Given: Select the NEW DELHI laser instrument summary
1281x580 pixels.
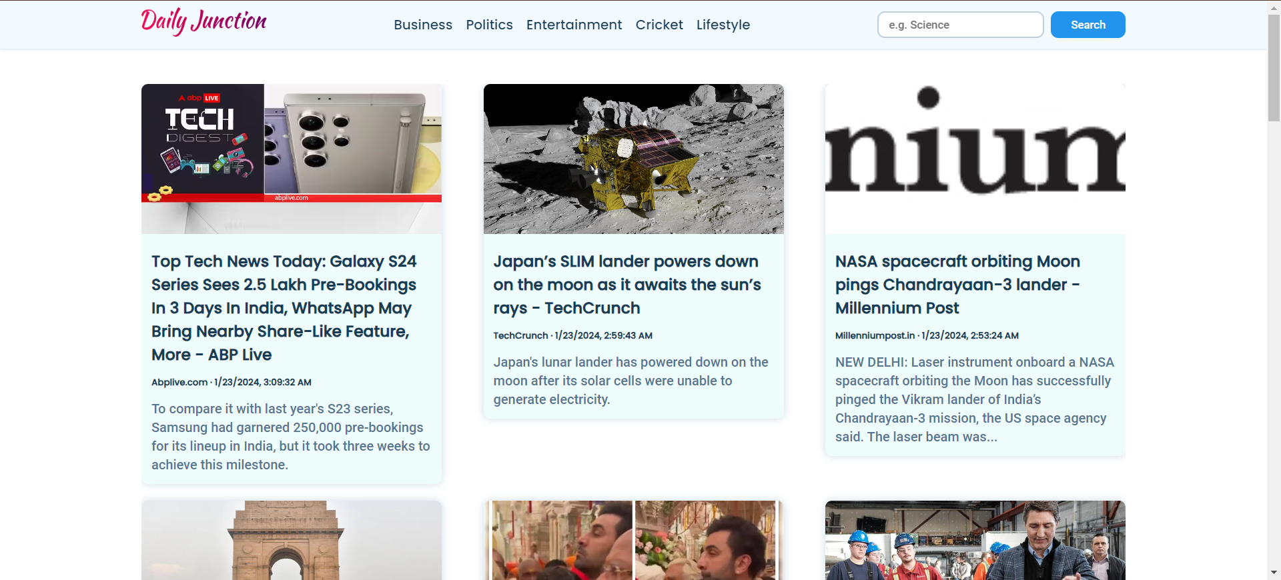Looking at the screenshot, I should tap(975, 399).
